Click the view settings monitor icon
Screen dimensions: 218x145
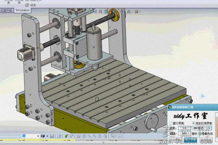coord(136,11)
